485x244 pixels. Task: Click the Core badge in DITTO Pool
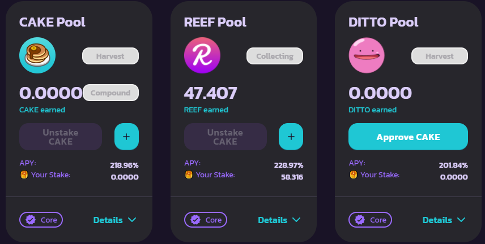[x=370, y=220]
